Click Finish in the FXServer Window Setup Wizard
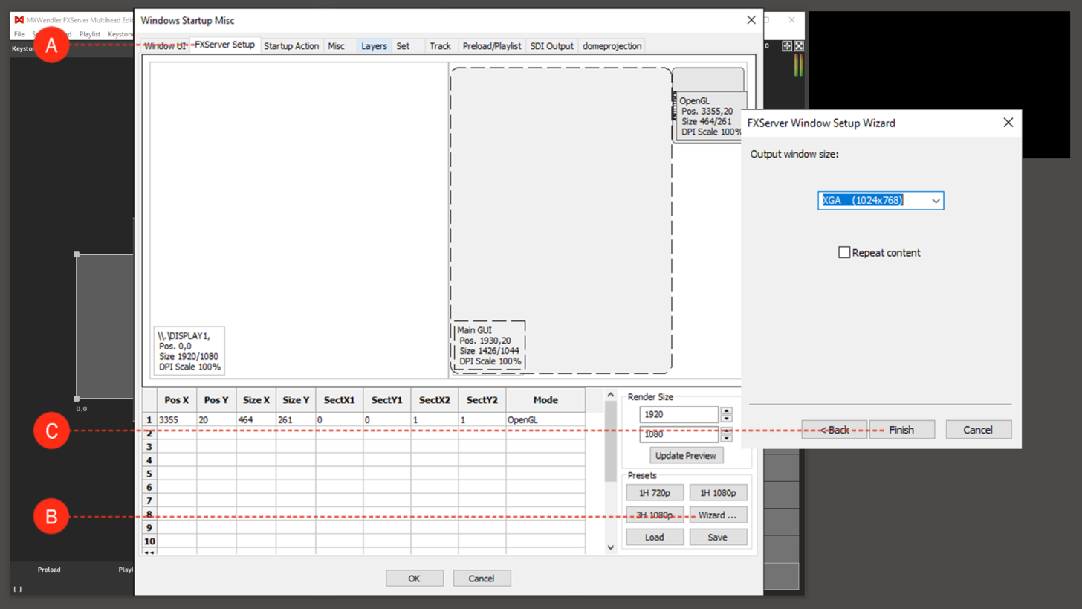Viewport: 1082px width, 609px height. [x=901, y=429]
